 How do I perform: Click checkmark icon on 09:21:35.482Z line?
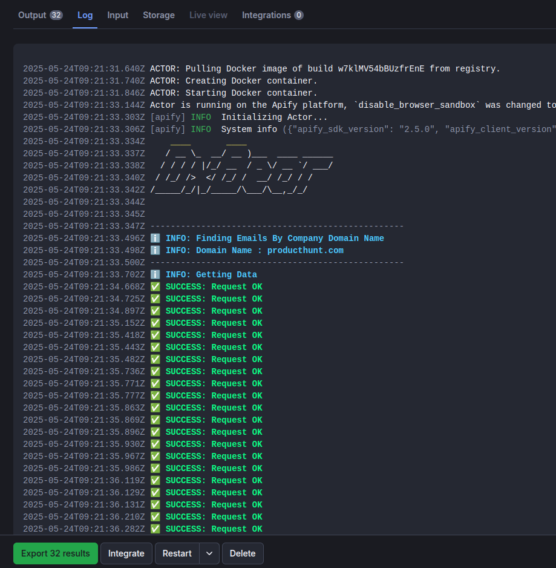[155, 359]
